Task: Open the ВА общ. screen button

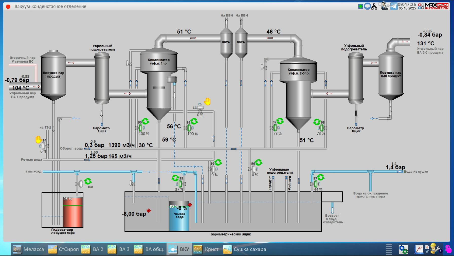Action: tap(149, 249)
